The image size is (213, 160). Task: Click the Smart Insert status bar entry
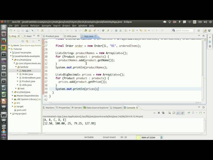[x=109, y=137]
